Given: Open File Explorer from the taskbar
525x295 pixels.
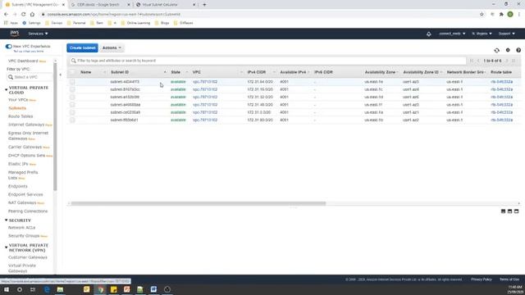Looking at the screenshot, I should pos(60,289).
